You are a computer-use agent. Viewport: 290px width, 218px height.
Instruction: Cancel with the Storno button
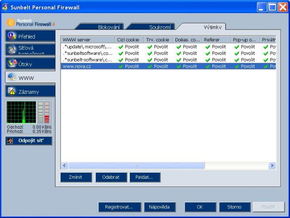tap(235, 207)
